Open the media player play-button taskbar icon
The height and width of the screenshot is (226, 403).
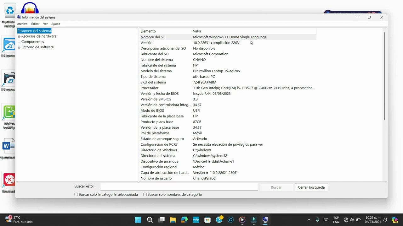click(242, 220)
